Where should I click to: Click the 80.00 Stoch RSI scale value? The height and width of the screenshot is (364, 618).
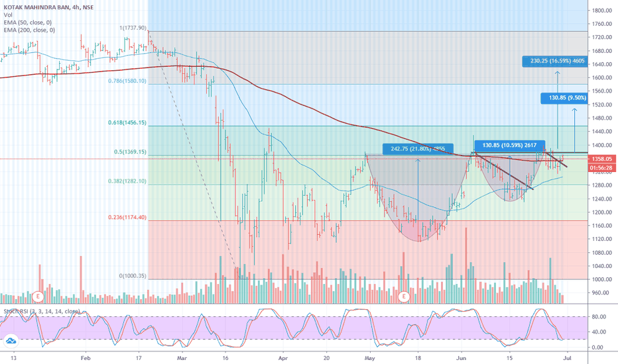coord(599,317)
